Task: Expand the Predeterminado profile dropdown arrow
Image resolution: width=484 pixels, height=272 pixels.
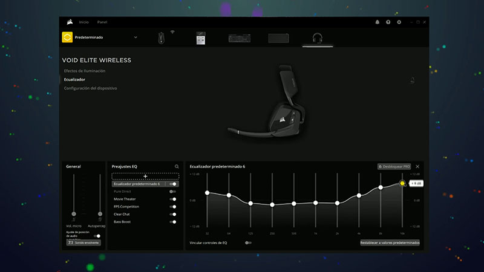Action: 136,37
